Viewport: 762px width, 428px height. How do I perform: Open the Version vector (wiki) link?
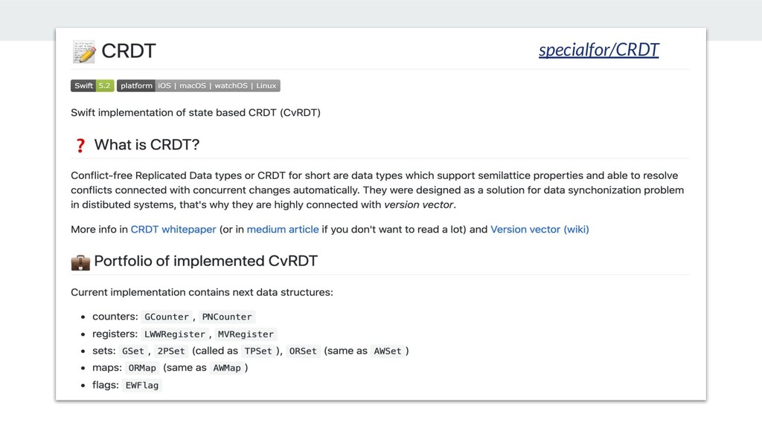click(x=540, y=230)
